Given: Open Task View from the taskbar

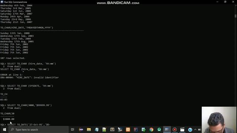Looking at the screenshot, I should (x=73, y=130).
